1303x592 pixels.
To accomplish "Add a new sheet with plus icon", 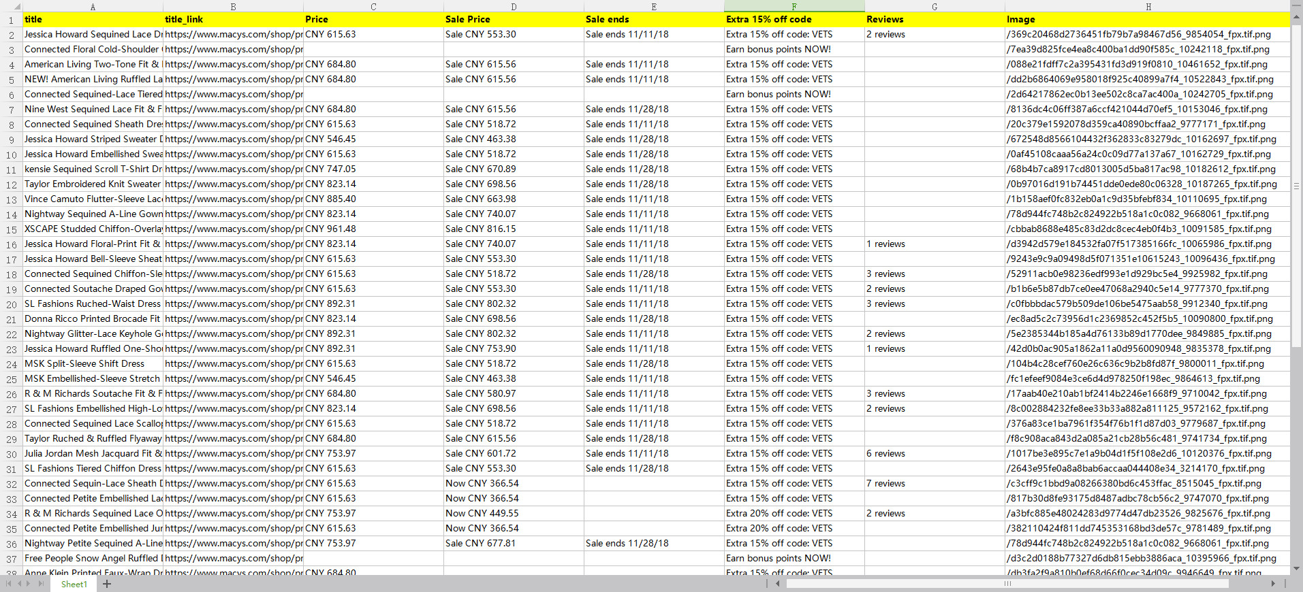I will point(107,584).
